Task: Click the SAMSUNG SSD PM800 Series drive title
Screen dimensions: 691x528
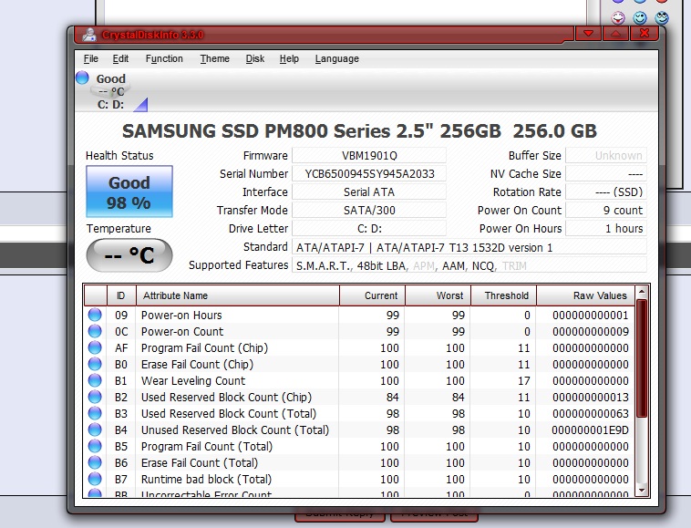Action: 359,131
